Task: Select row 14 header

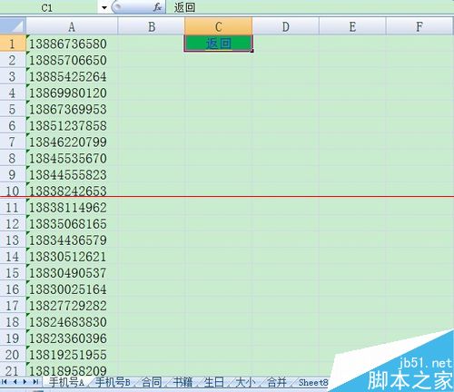Action: (13, 257)
